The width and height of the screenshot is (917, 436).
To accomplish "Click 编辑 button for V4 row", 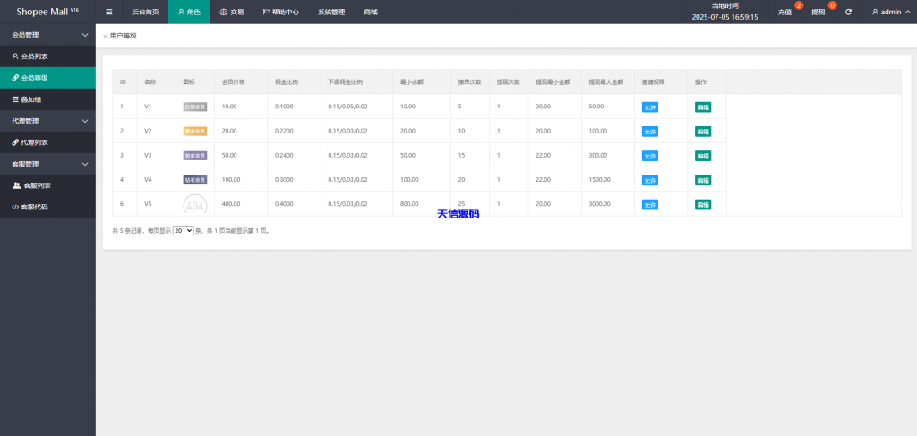I will coord(703,181).
